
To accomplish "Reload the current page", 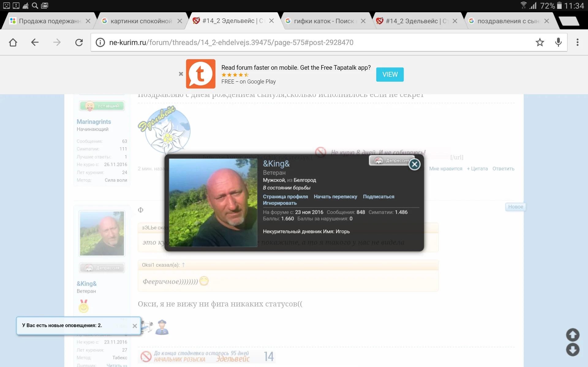I will click(x=79, y=42).
